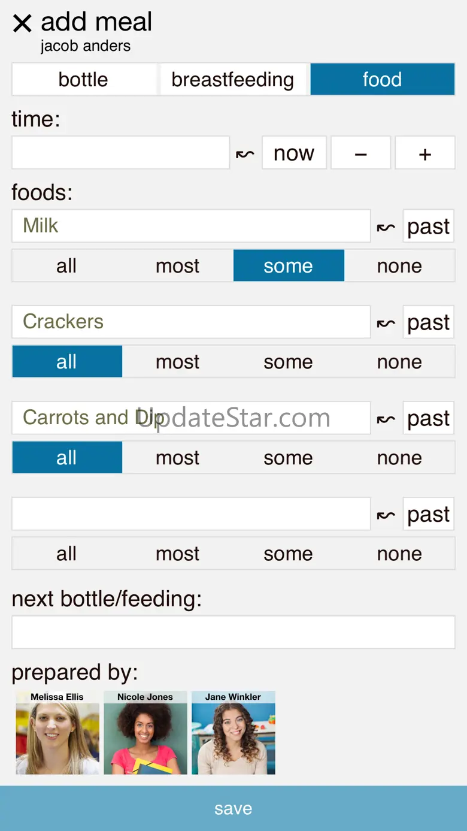Screen dimensions: 467x831
Task: Click the squiggle icon beside Carrots and Dip
Action: pyautogui.click(x=386, y=419)
